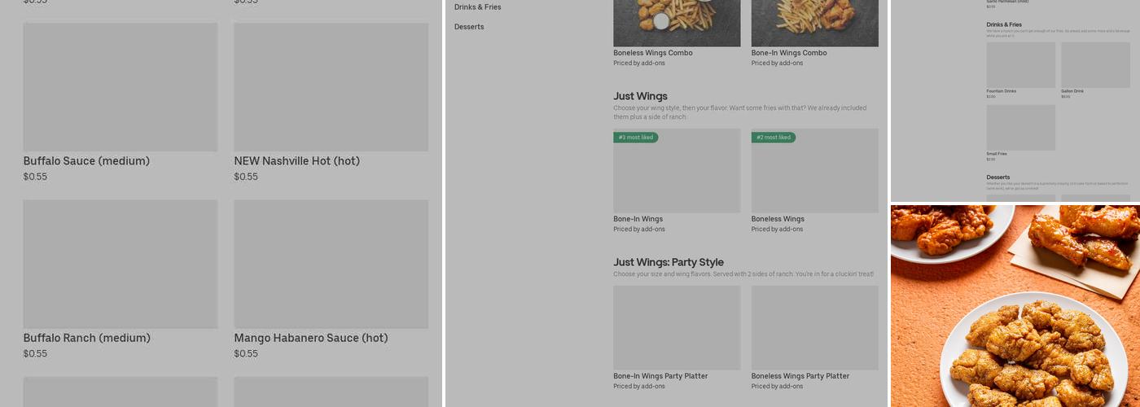1140x407 pixels.
Task: Click the Just Wings section heading
Action: (640, 96)
